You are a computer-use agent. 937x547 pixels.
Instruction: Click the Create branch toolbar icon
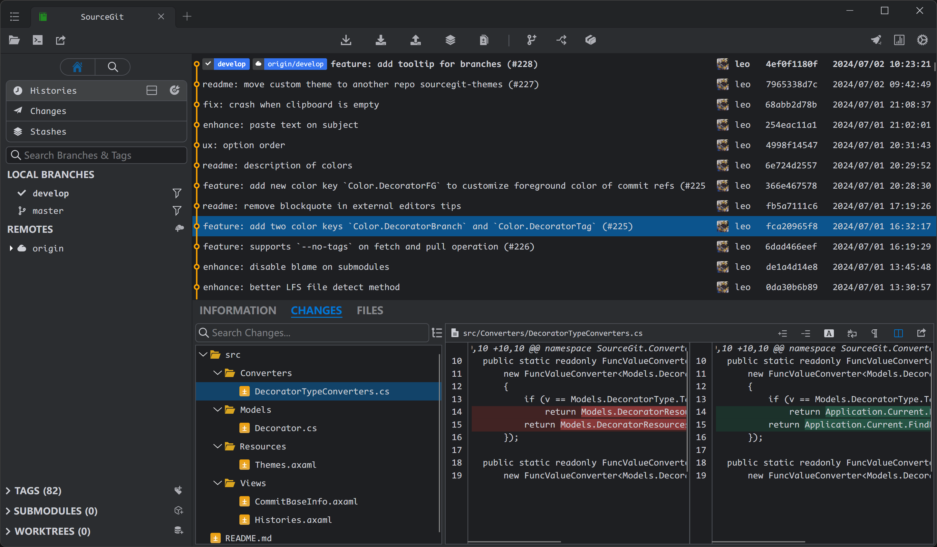531,40
